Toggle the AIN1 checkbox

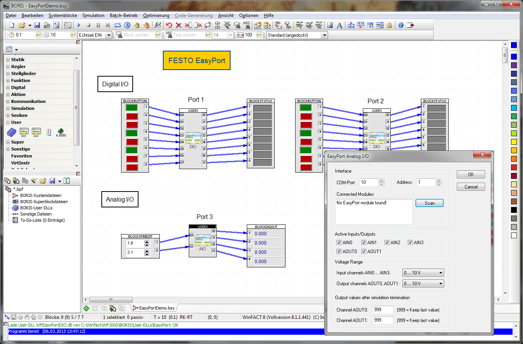(x=364, y=243)
